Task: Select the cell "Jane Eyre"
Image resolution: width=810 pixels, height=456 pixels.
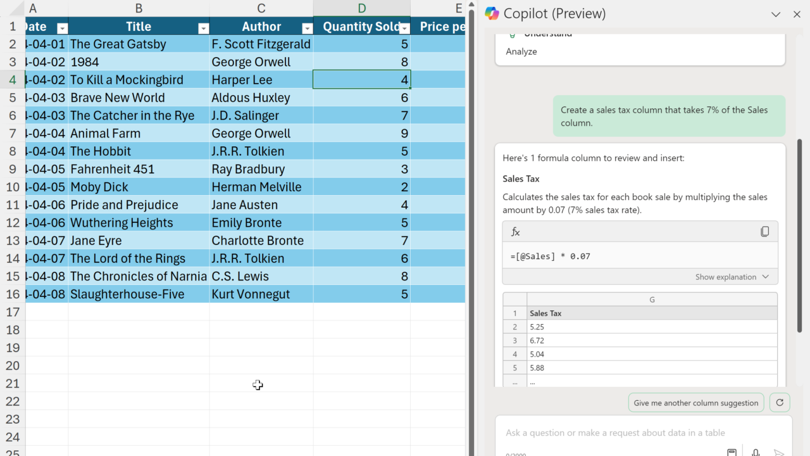Action: point(139,241)
